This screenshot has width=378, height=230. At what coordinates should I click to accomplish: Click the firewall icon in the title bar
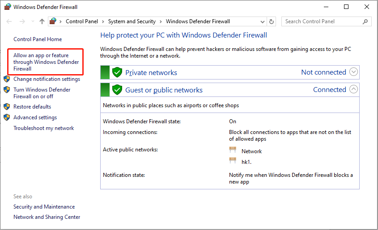pyautogui.click(x=8, y=7)
